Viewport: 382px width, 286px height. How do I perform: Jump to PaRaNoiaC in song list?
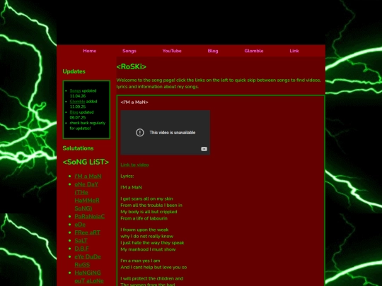90,216
